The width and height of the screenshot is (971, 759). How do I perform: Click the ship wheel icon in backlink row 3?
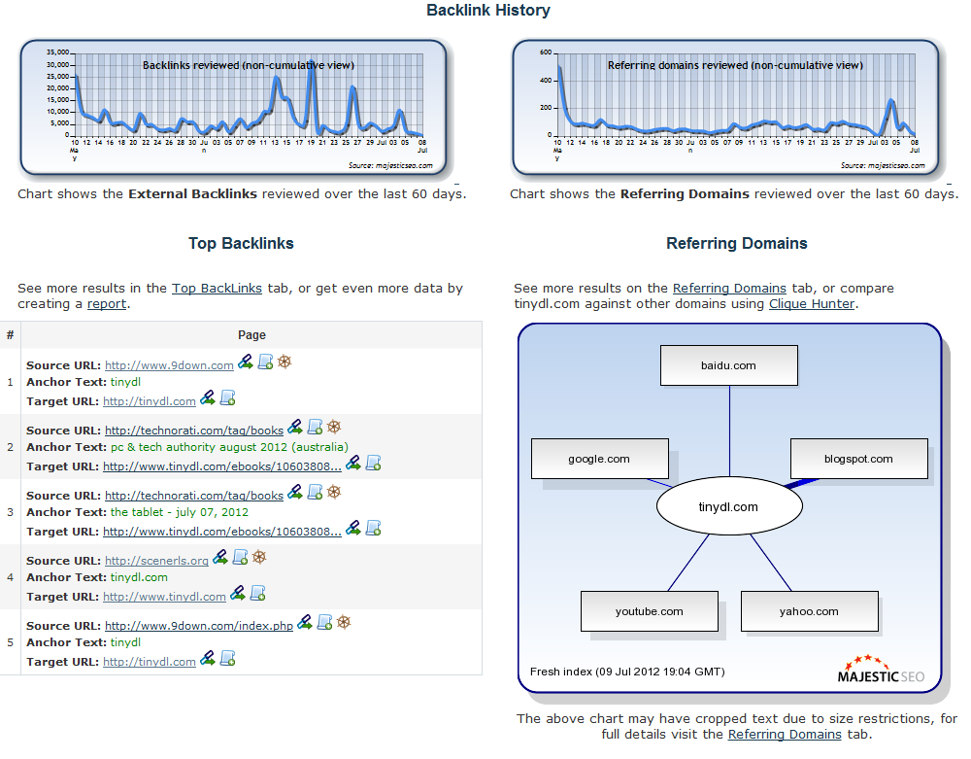(x=334, y=492)
